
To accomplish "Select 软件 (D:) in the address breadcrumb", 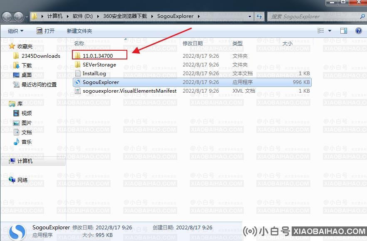I will [x=83, y=16].
